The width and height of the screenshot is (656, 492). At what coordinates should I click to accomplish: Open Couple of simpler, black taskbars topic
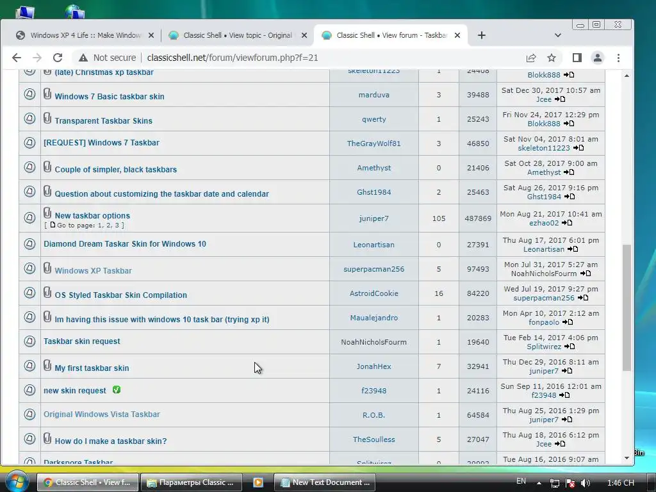115,169
